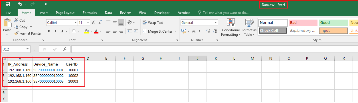Click the Accounting Number Format icon
Screen dimensions: 358x103
tap(184, 31)
